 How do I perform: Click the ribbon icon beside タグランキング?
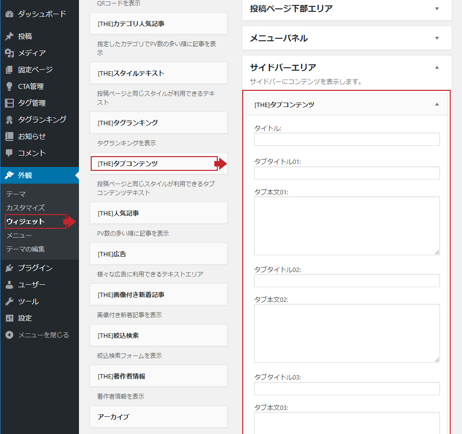[9, 120]
